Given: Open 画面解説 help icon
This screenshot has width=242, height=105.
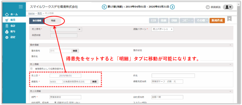Looking at the screenshot, I should click(x=208, y=7).
